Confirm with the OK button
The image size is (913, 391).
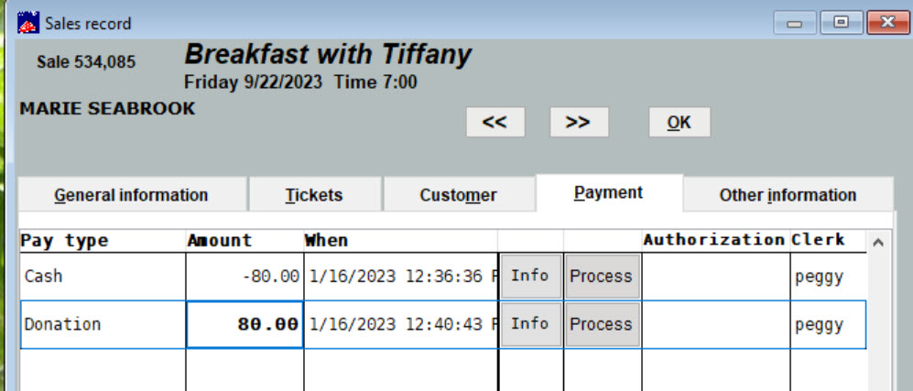679,122
